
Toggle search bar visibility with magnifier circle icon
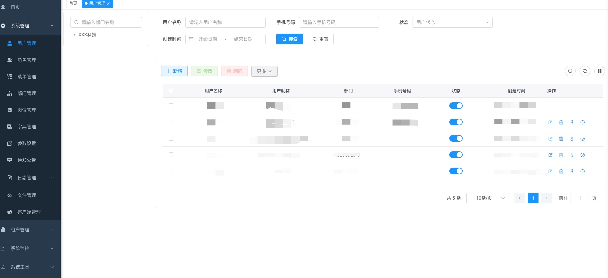pos(570,71)
